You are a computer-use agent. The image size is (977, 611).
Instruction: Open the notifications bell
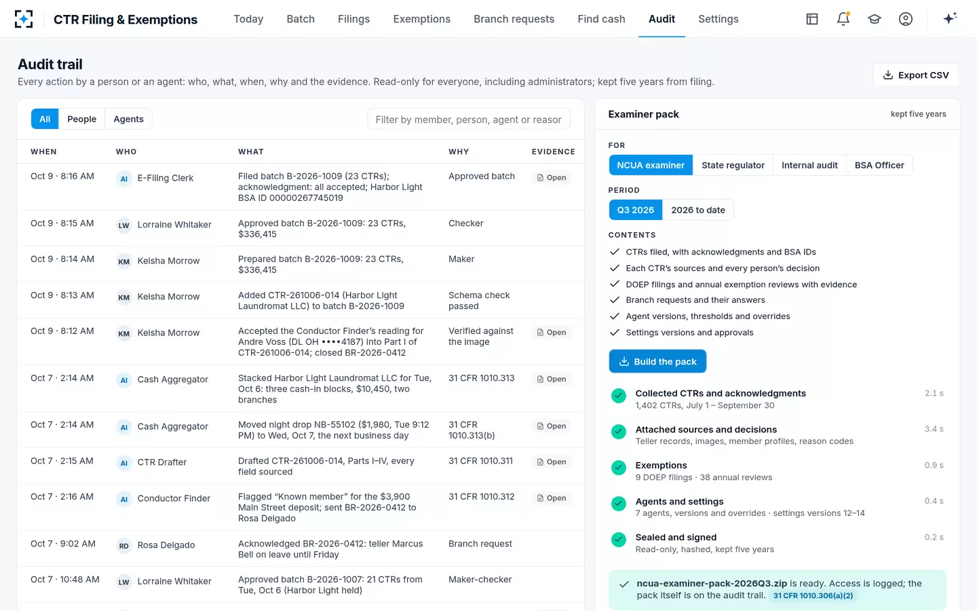coord(843,19)
